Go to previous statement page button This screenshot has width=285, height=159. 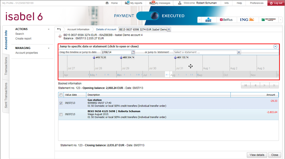tap(255, 85)
